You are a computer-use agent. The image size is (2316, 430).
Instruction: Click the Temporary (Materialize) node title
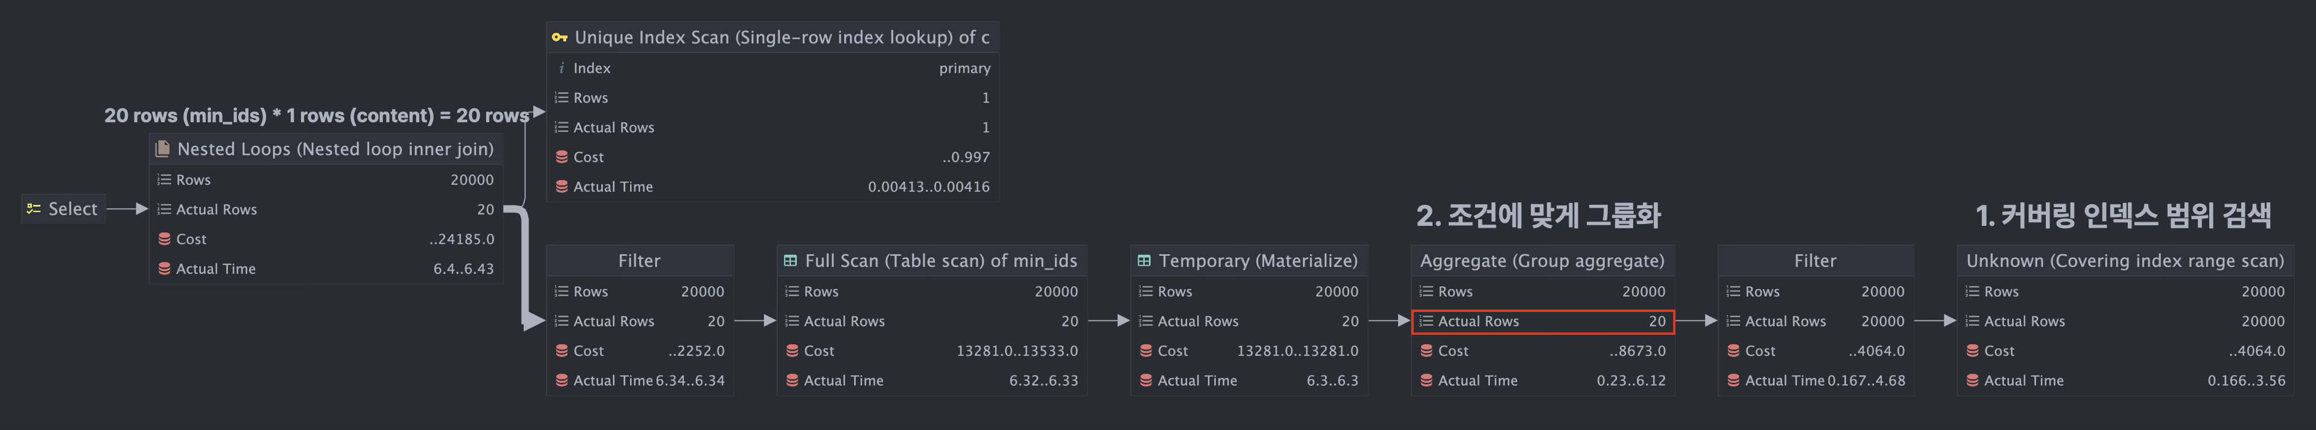click(1257, 261)
